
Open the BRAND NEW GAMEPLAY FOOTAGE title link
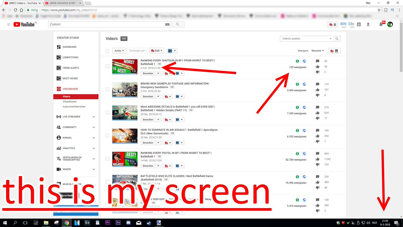175,85
